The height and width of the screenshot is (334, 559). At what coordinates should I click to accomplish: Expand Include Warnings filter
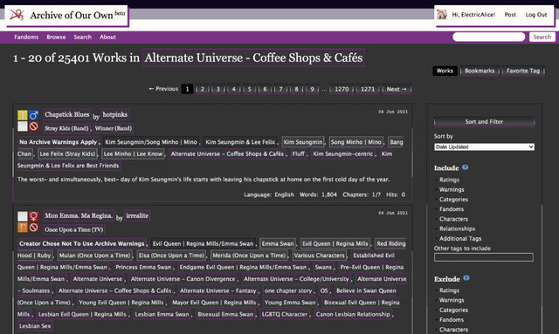452,189
